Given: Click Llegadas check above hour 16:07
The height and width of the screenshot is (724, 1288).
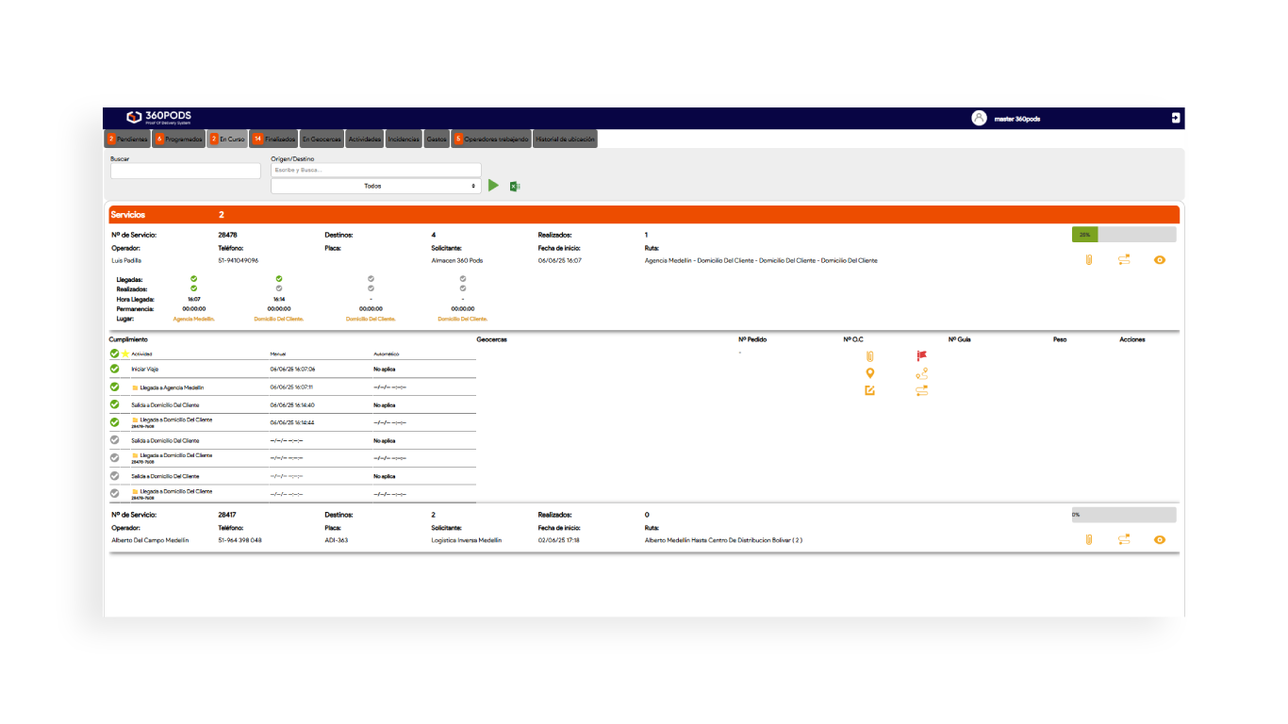Looking at the screenshot, I should 193,279.
